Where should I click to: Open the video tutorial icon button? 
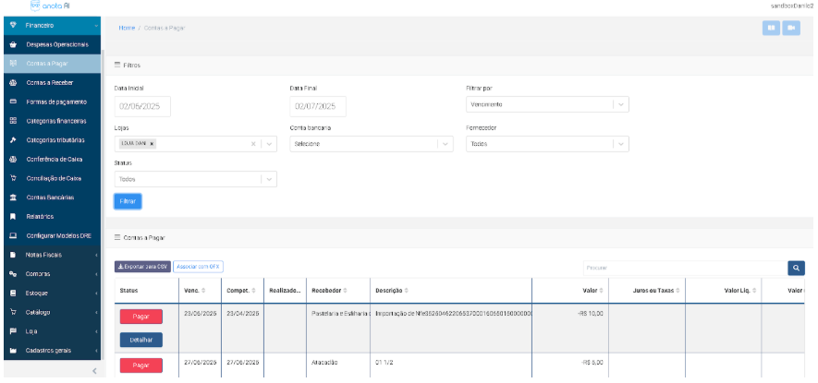tap(791, 28)
